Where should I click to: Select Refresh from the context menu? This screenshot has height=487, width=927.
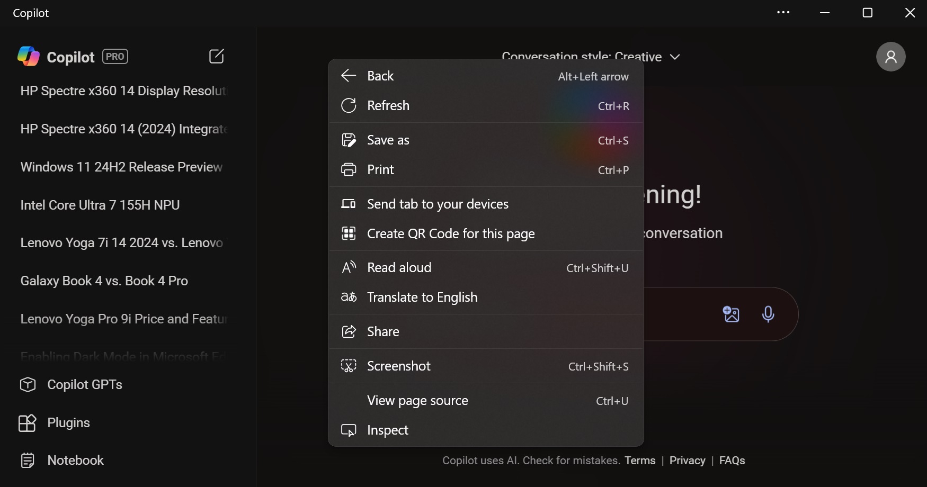(x=388, y=105)
